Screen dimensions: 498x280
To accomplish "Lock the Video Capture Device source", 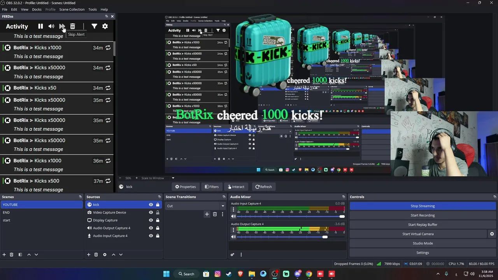I will (x=158, y=213).
